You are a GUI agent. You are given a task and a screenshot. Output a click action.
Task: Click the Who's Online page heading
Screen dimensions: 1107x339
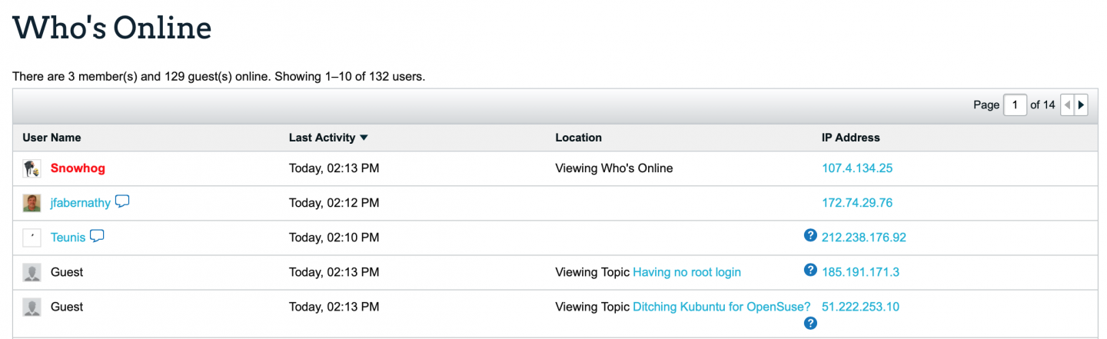point(112,28)
